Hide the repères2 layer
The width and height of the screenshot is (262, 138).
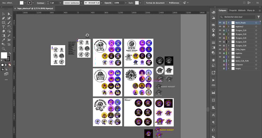coord(220,27)
